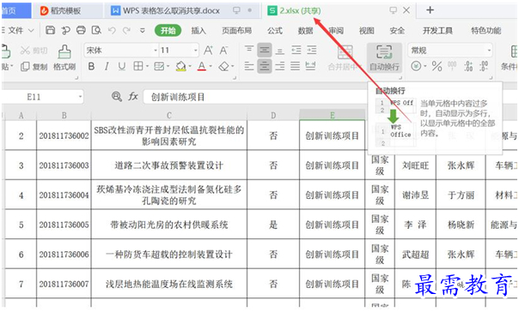
Task: Toggle Underline formatting
Action: tap(122, 66)
